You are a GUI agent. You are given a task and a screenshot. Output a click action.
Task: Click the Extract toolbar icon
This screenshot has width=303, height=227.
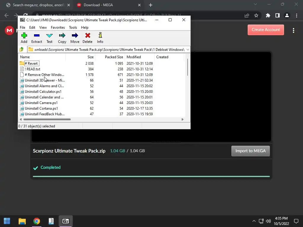[x=36, y=38]
